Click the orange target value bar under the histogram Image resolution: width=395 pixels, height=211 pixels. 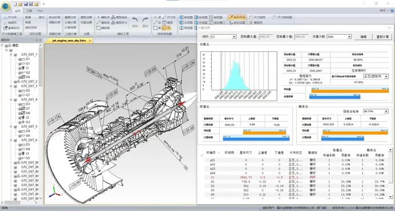click(x=350, y=90)
